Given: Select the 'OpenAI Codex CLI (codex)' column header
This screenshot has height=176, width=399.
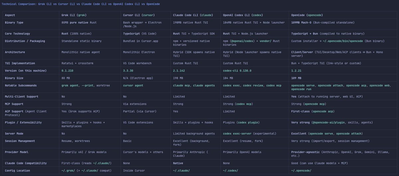Looking at the screenshot, I should [x=244, y=15].
